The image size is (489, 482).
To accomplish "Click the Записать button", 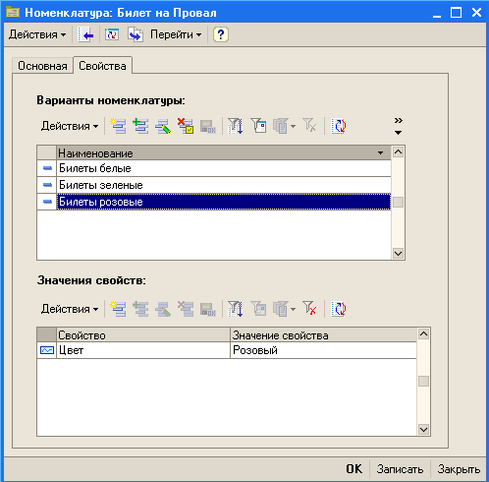I will pyautogui.click(x=400, y=469).
